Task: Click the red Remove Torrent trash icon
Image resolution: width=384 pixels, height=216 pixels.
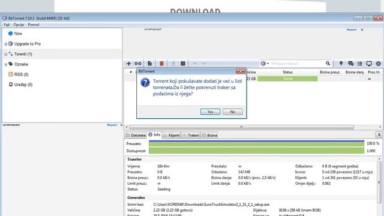Action: 161,64
